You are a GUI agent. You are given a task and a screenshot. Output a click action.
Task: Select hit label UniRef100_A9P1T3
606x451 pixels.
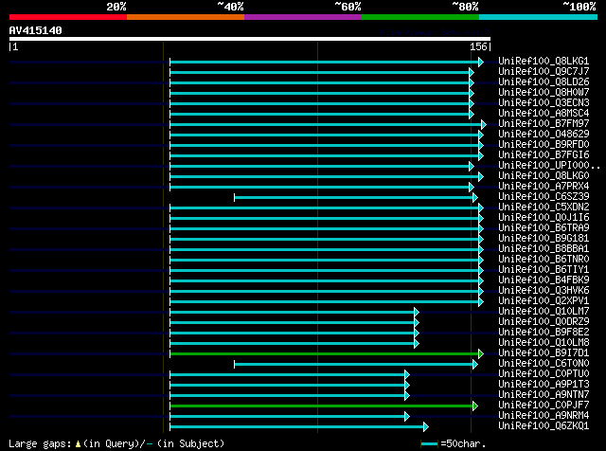(x=544, y=385)
